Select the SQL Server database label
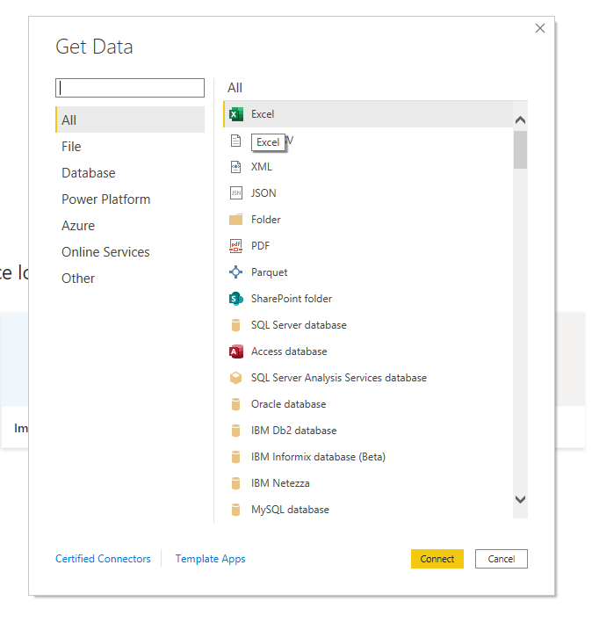Viewport: 592px width, 623px height. pos(299,325)
